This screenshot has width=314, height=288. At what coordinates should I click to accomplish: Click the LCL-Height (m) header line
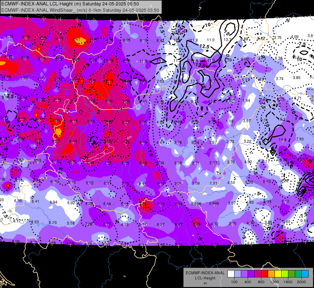pyautogui.click(x=70, y=4)
